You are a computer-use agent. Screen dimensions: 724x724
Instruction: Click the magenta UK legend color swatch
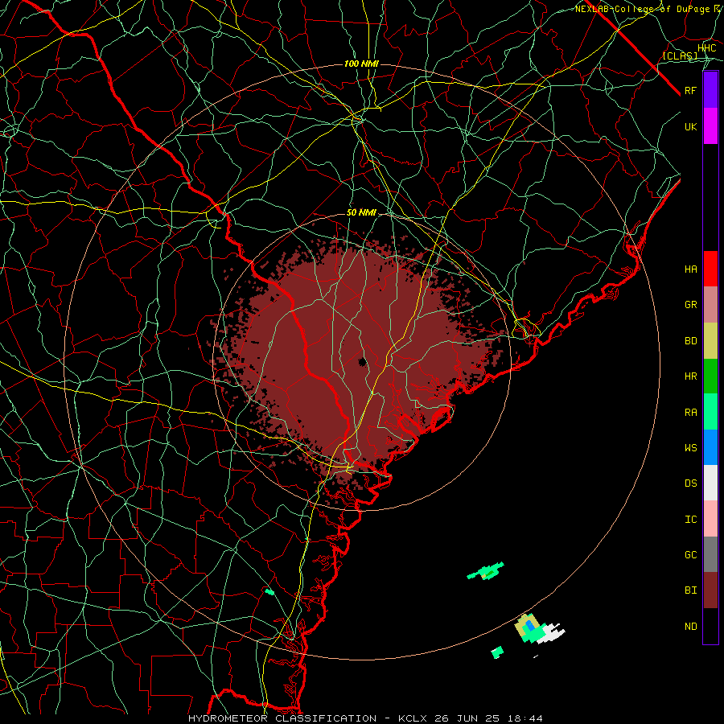[x=710, y=126]
